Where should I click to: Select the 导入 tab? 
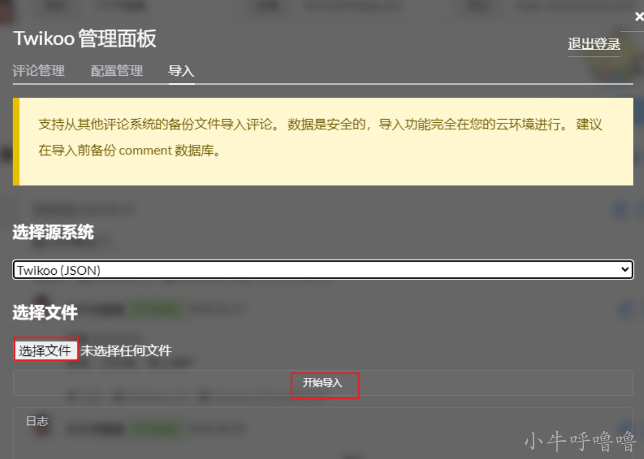click(181, 71)
